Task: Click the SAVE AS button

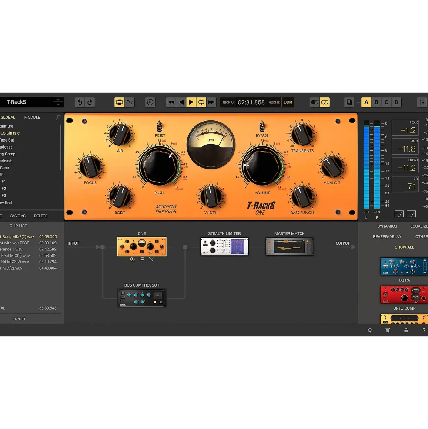Action: [18, 216]
